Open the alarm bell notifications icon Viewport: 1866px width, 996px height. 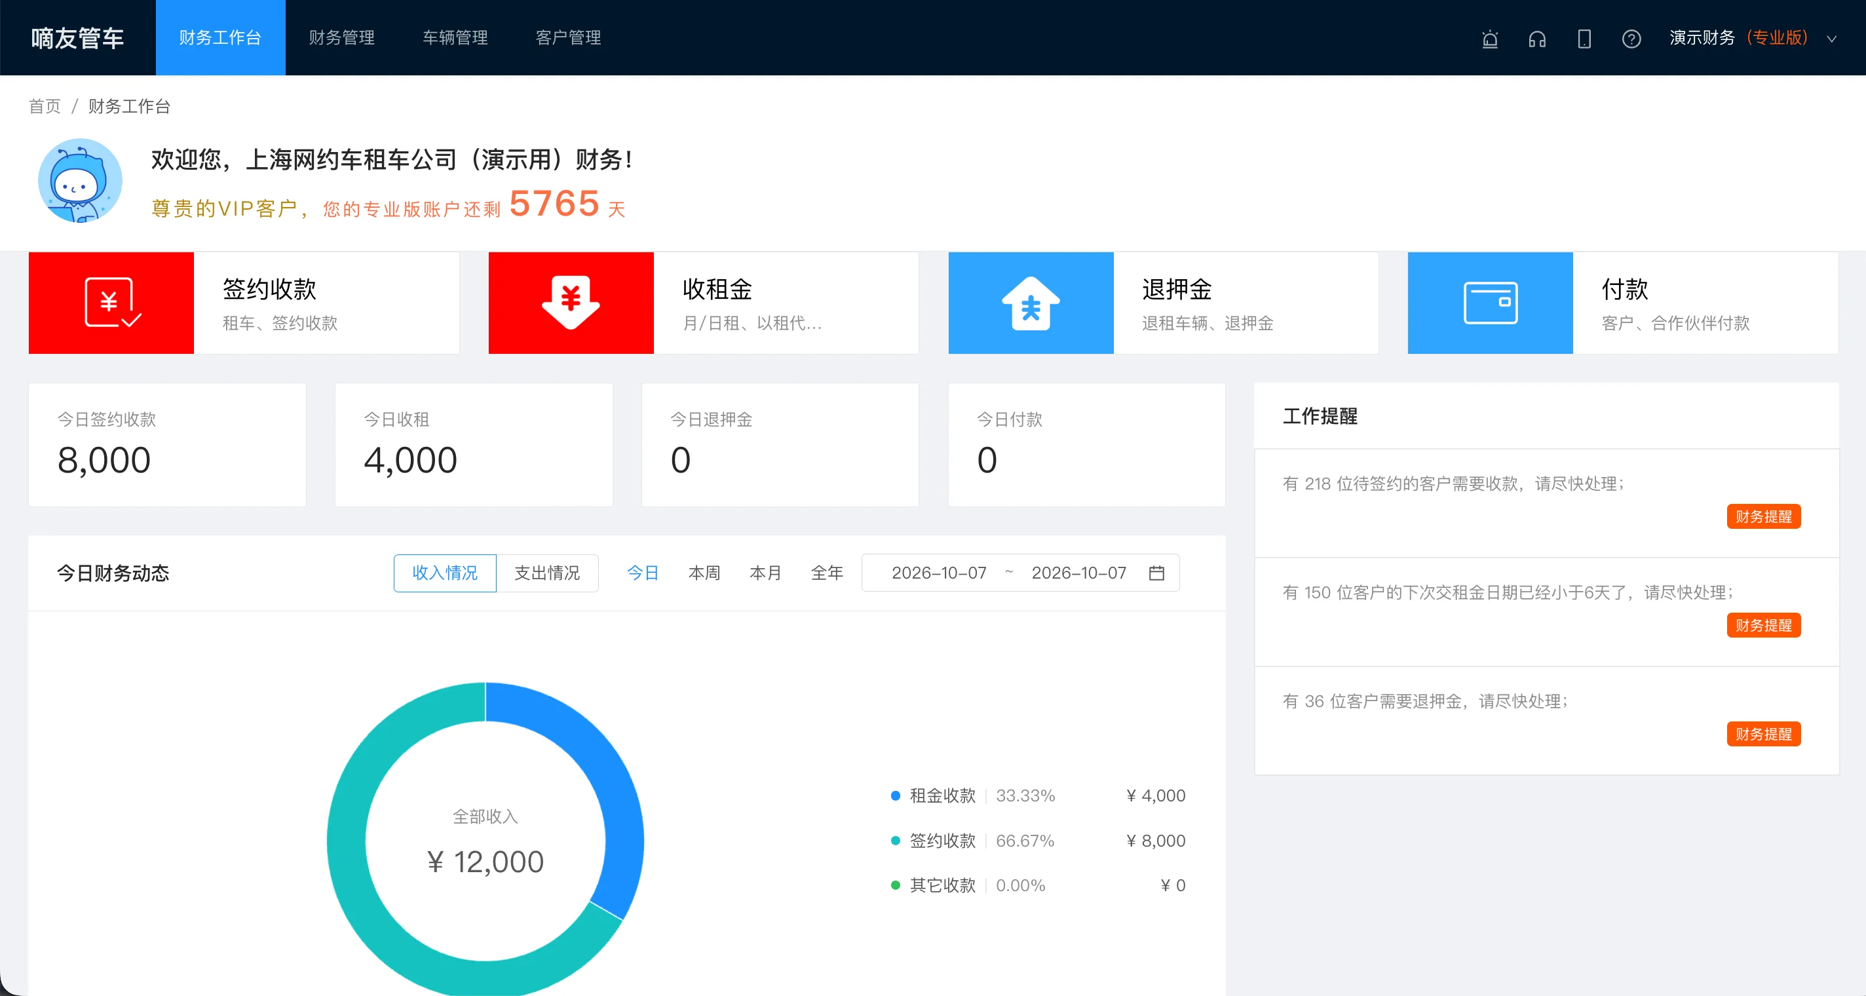point(1489,39)
